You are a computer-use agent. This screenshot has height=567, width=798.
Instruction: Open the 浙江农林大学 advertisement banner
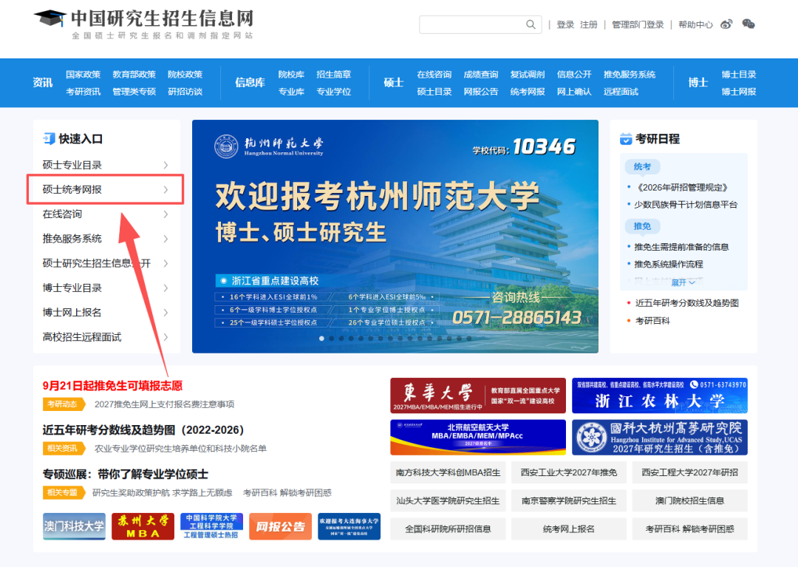click(660, 395)
